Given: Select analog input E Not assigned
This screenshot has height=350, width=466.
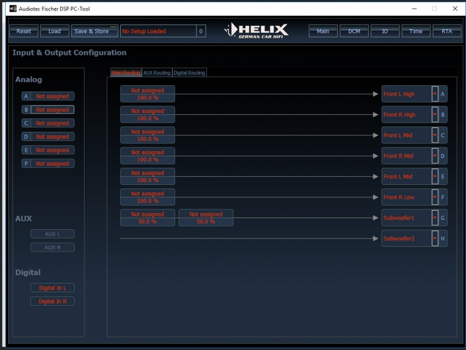Looking at the screenshot, I should click(x=52, y=150).
